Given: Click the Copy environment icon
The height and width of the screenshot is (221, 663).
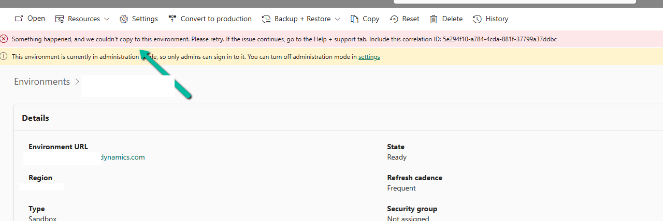Looking at the screenshot, I should point(354,19).
